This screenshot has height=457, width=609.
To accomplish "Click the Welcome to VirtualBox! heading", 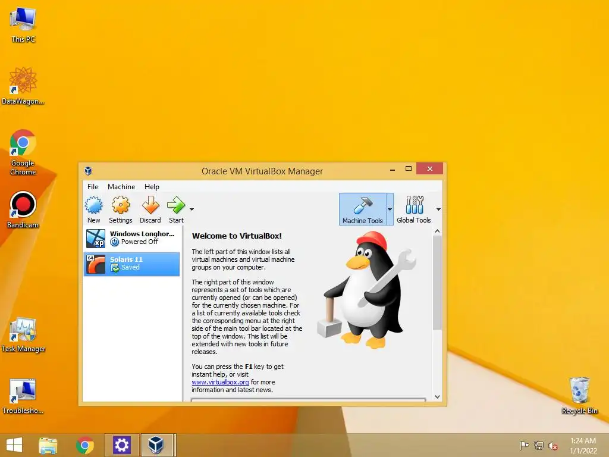I will pyautogui.click(x=237, y=236).
